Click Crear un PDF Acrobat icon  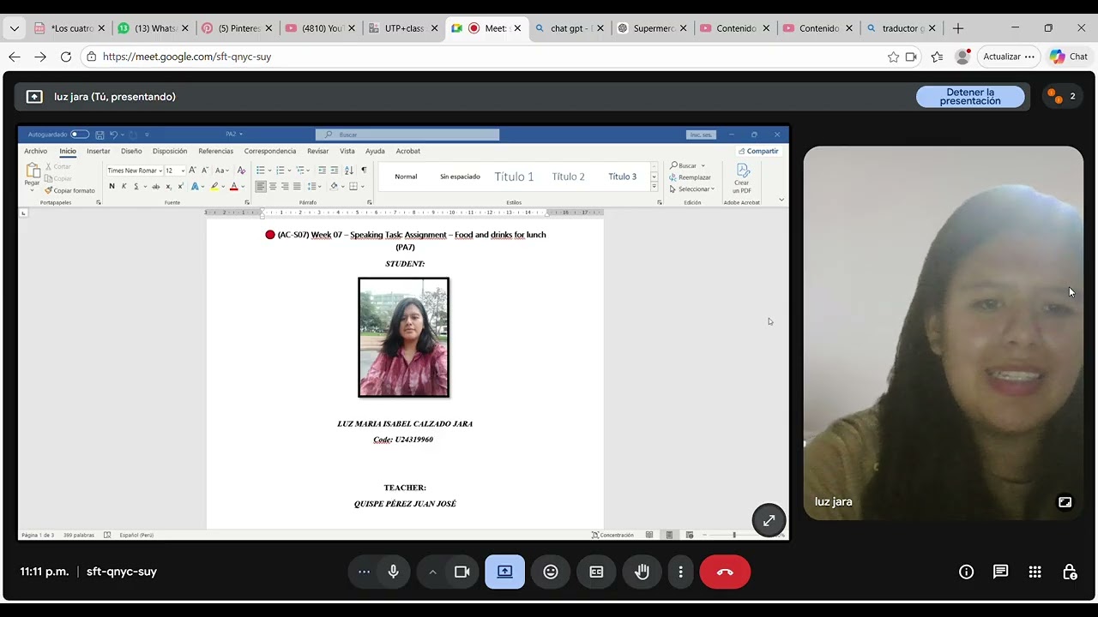pos(742,178)
